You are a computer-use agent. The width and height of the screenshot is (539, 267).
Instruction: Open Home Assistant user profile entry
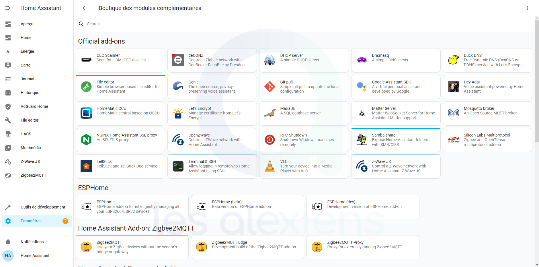(37, 256)
